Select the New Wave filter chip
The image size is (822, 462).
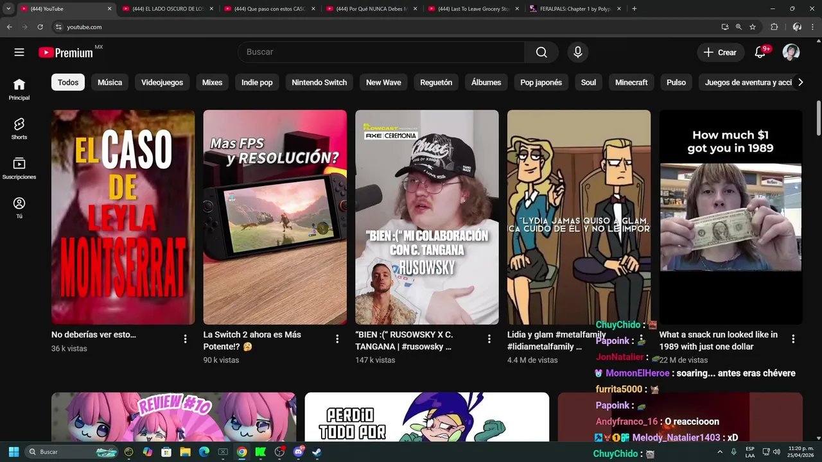[383, 82]
